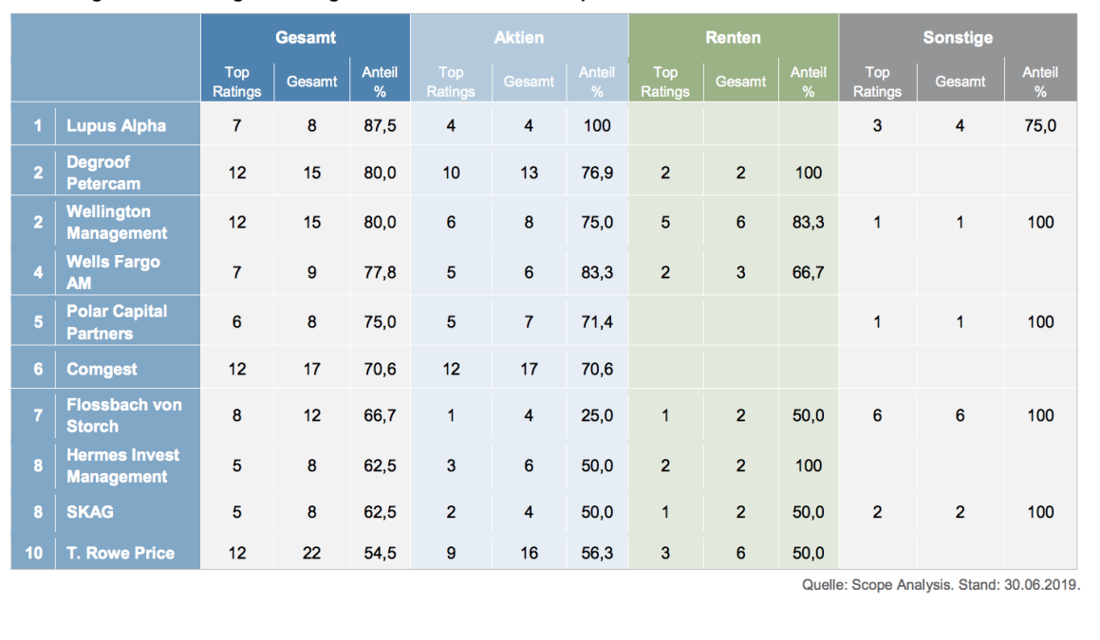Click the green Renten group header

733,38
